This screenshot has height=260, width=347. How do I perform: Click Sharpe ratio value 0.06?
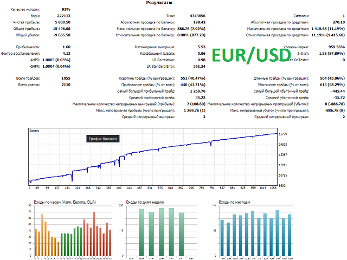(201, 54)
